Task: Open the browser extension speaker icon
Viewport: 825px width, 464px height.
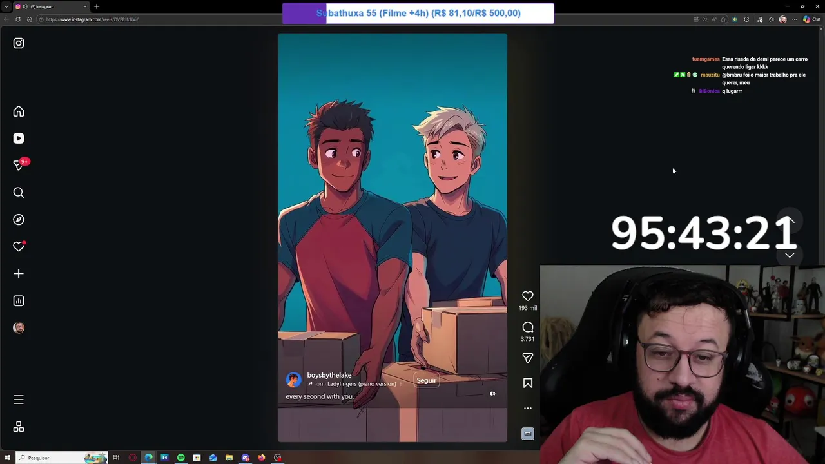Action: [735, 19]
